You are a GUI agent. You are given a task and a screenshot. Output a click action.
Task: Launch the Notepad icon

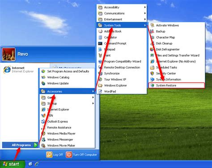pyautogui.click(x=100, y=49)
